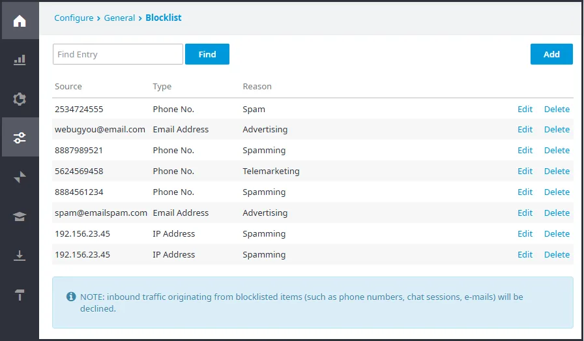
Task: Click Email Address type for webugyou@email.com
Action: tap(181, 129)
